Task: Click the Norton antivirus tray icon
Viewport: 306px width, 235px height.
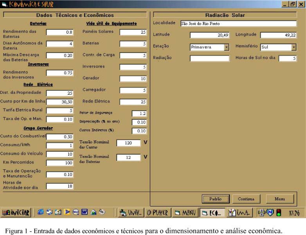Action: click(270, 213)
